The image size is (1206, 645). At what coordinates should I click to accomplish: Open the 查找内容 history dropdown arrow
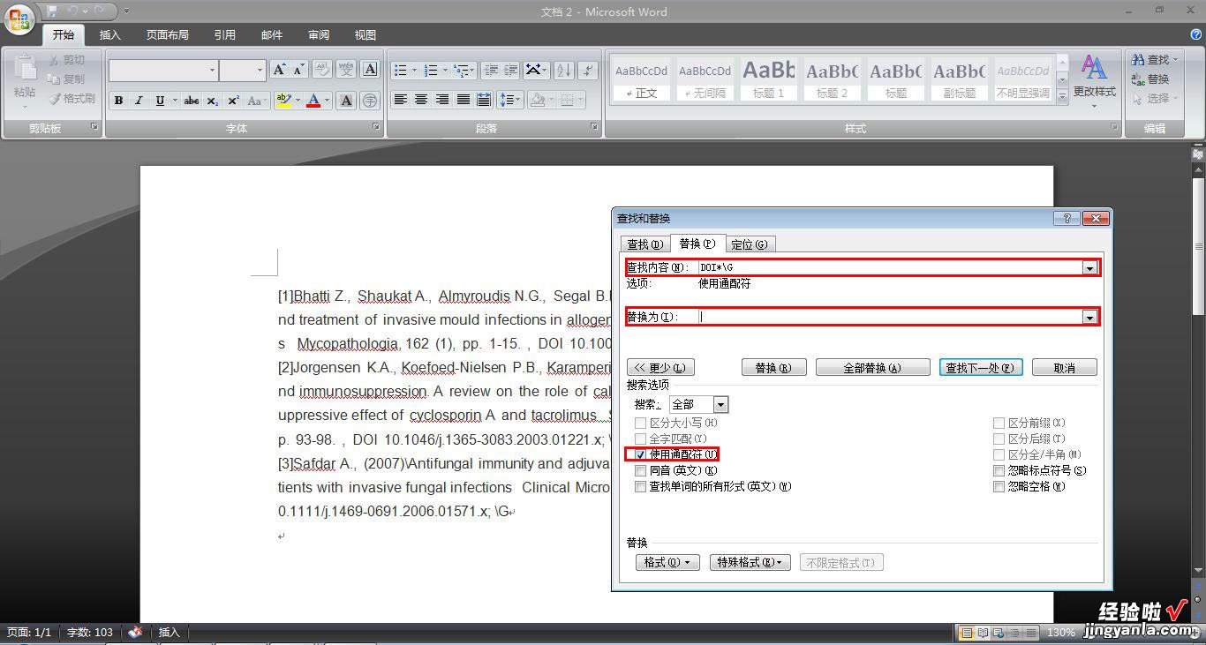[x=1089, y=267]
